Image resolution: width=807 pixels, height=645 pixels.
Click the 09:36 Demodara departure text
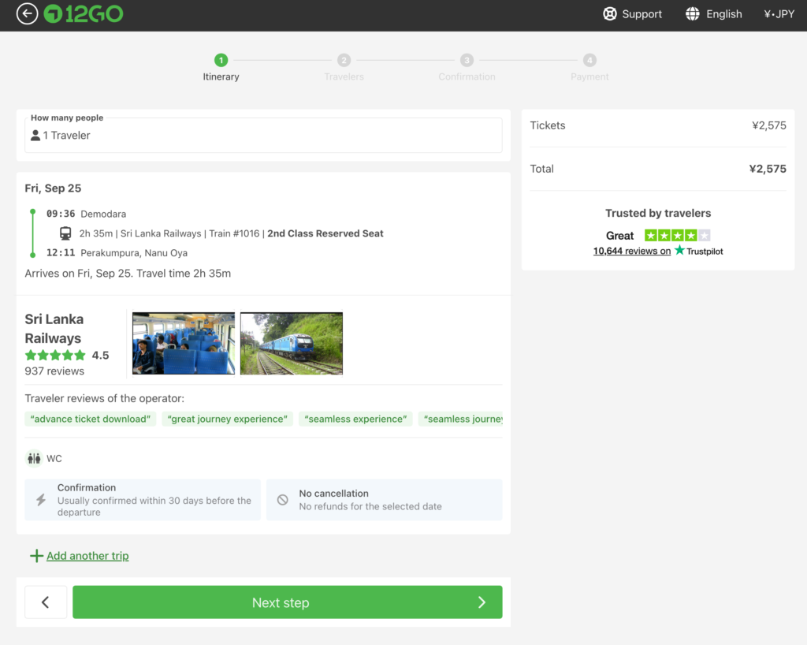click(86, 214)
